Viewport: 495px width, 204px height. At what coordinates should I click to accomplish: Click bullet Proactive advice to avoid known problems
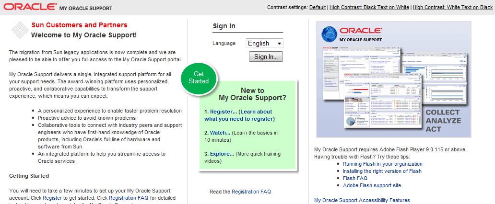click(87, 118)
